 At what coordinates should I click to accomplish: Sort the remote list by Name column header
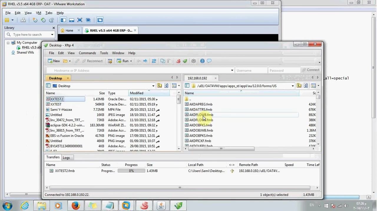pyautogui.click(x=242, y=93)
